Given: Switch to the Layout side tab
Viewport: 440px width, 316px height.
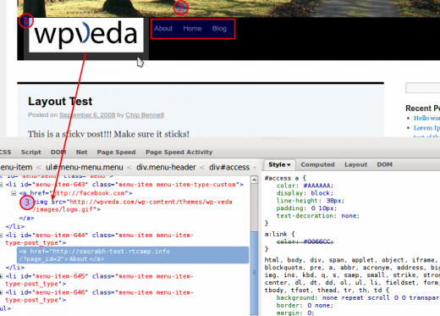Looking at the screenshot, I should [356, 164].
